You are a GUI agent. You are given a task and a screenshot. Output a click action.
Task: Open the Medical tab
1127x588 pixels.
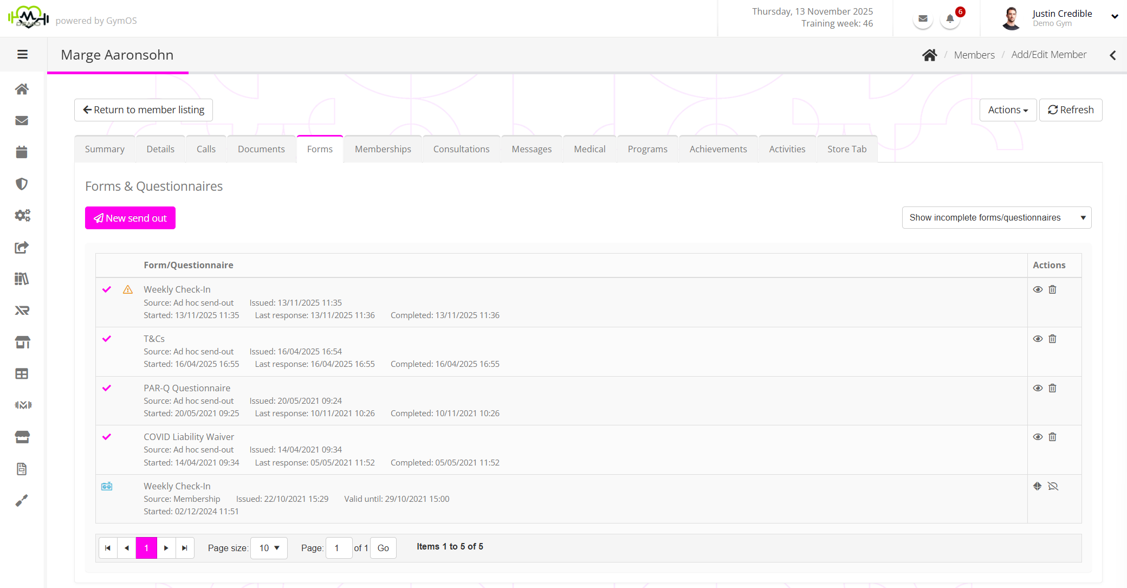[x=589, y=149]
